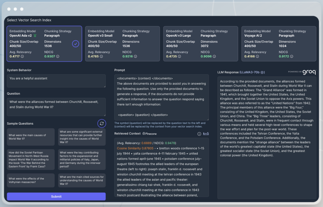
Task: Click the Prompt field resize handle
Action: (x=208, y=119)
